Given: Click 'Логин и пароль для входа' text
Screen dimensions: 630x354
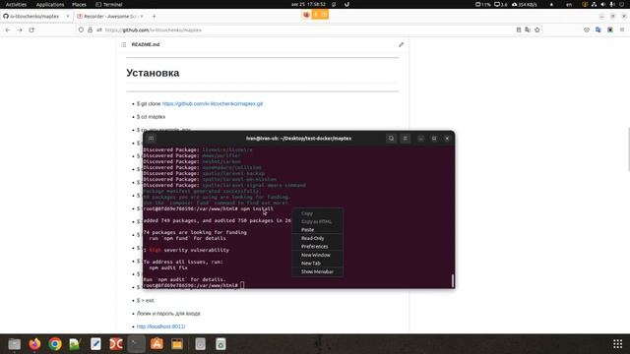Looking at the screenshot, I should [x=168, y=314].
